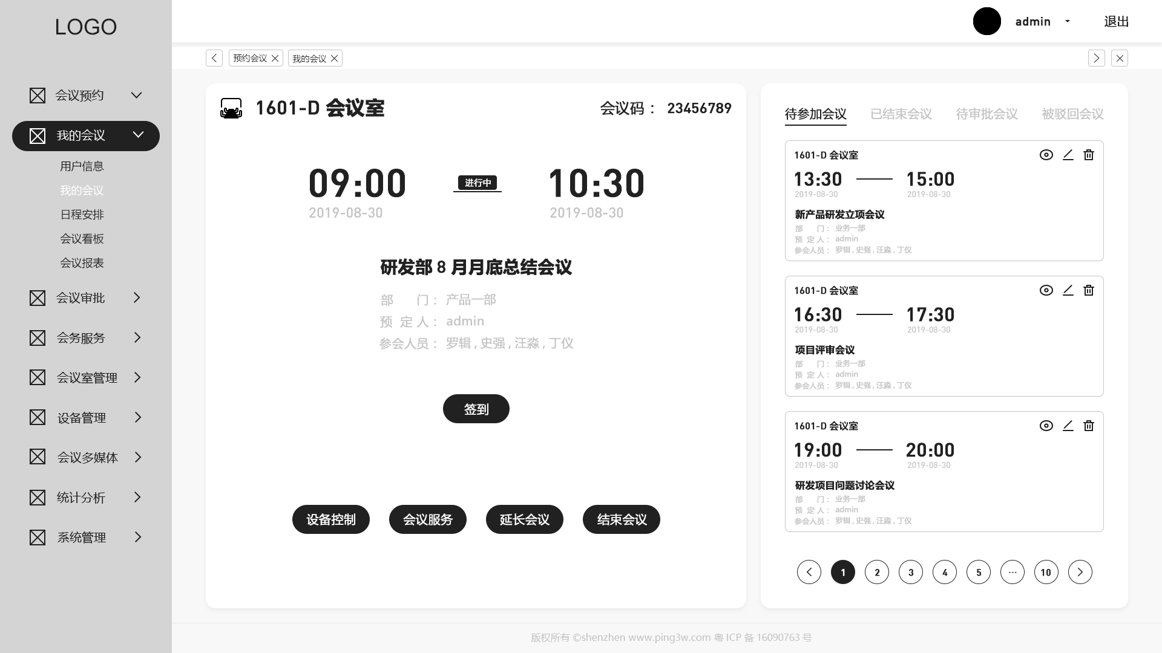Screen dimensions: 1162x653
Task: Click the 签到 check-in button
Action: [x=476, y=409]
